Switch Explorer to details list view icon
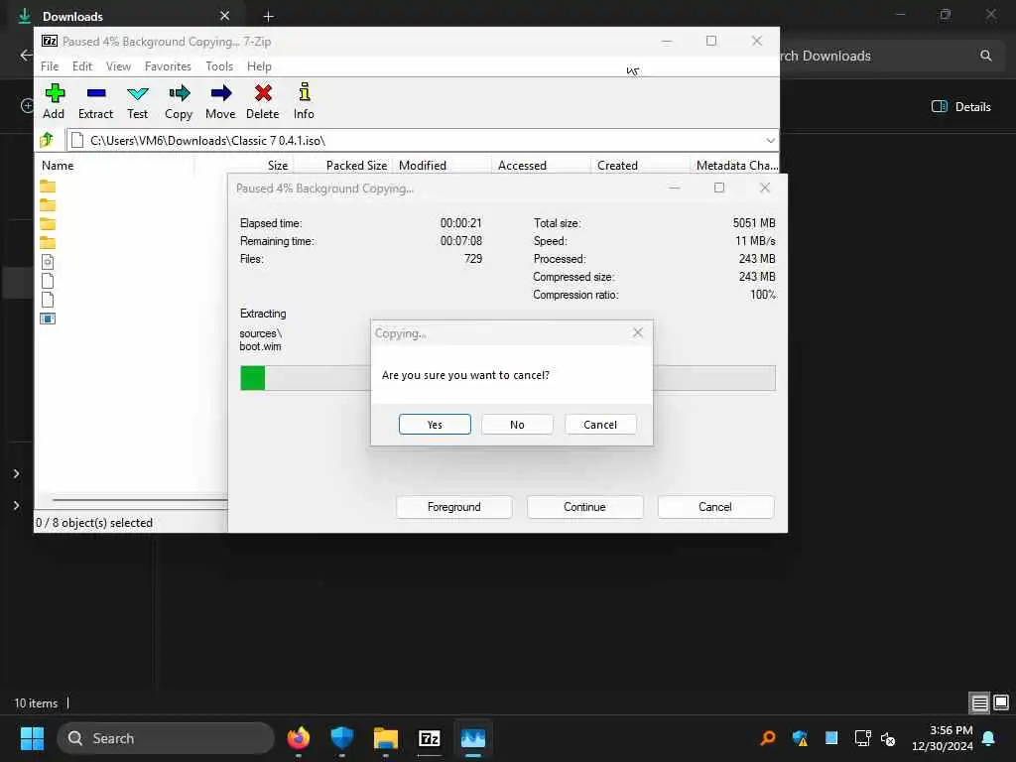Image resolution: width=1016 pixels, height=762 pixels. pyautogui.click(x=979, y=703)
